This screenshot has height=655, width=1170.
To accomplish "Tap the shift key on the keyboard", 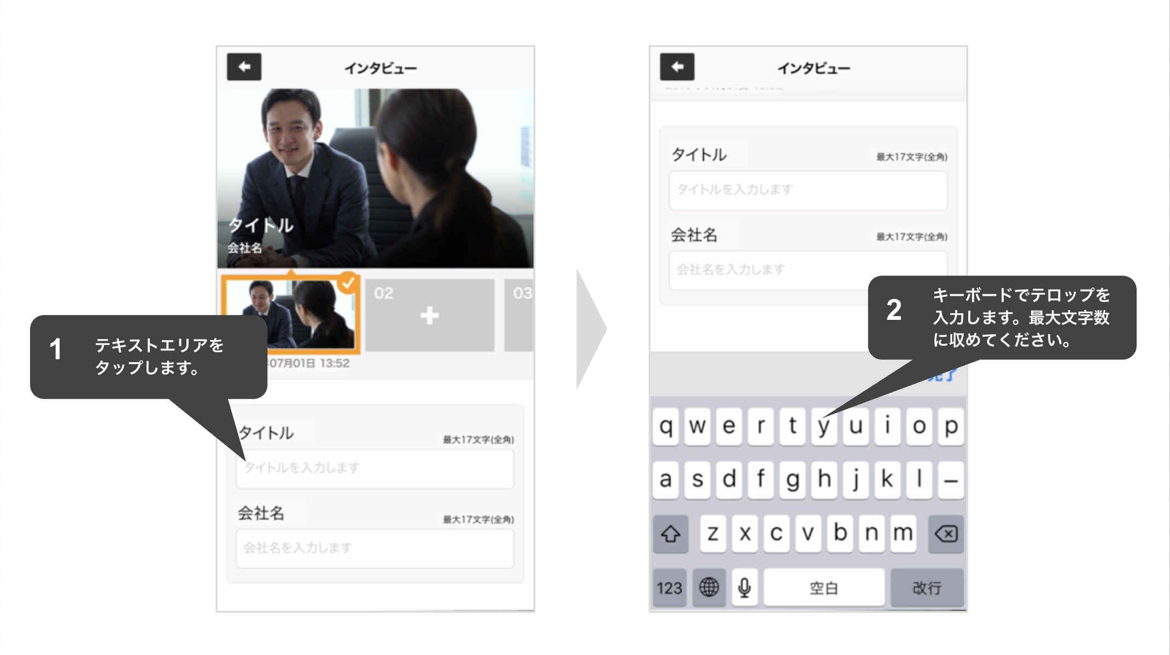I will coord(670,534).
